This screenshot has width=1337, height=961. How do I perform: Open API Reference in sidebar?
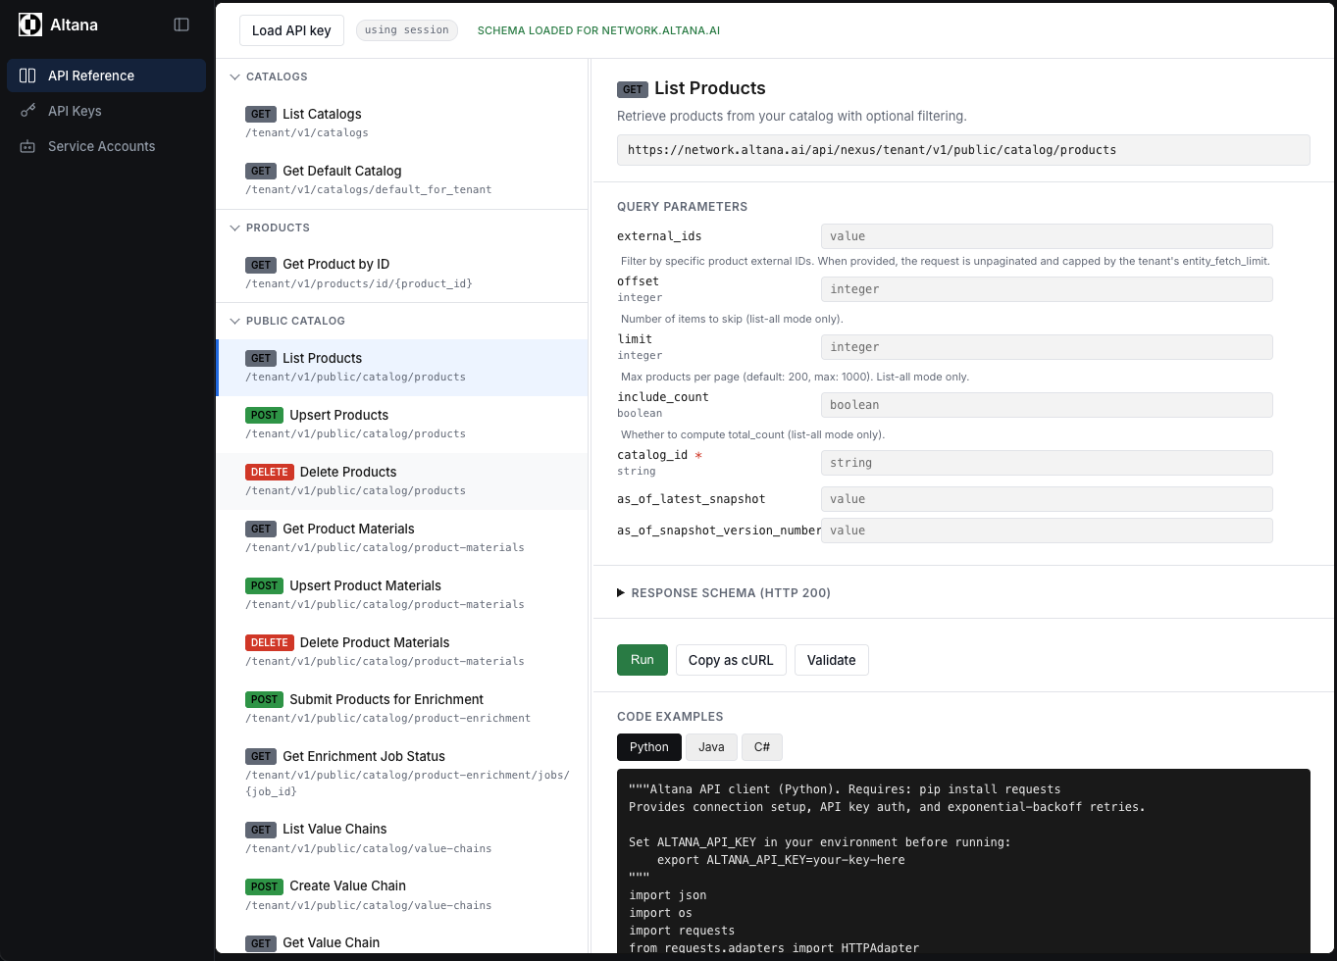click(x=106, y=76)
